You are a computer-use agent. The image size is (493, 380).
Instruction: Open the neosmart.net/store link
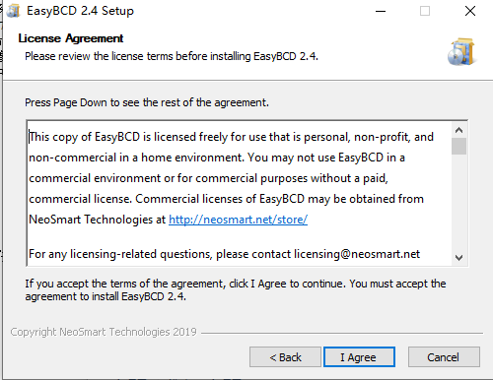click(238, 220)
